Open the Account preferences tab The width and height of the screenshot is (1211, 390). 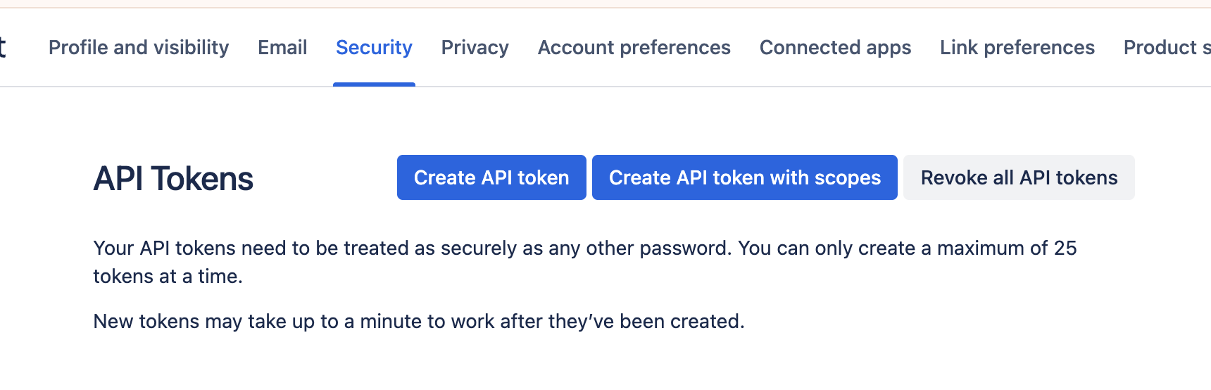pyautogui.click(x=634, y=48)
